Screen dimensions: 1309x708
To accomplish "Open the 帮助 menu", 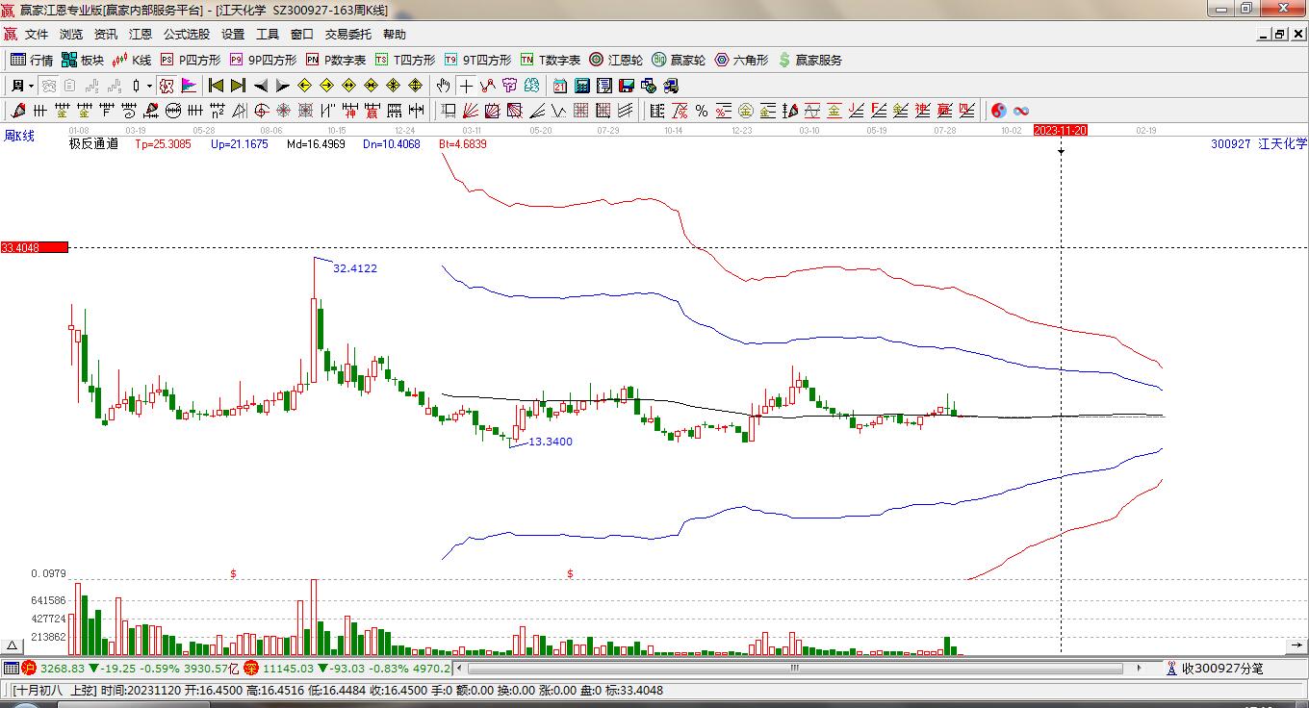I will tap(395, 35).
